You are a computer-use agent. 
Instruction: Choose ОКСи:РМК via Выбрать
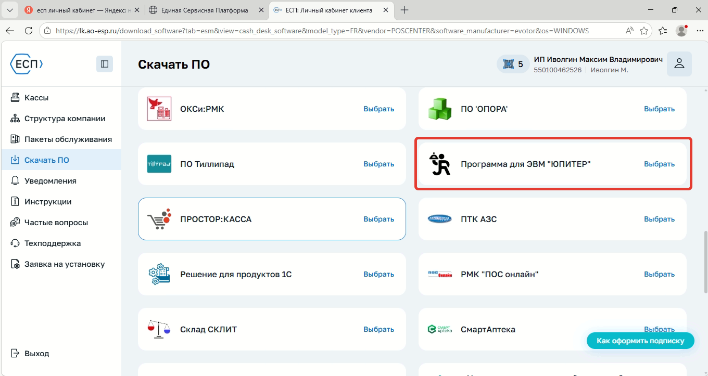(378, 109)
